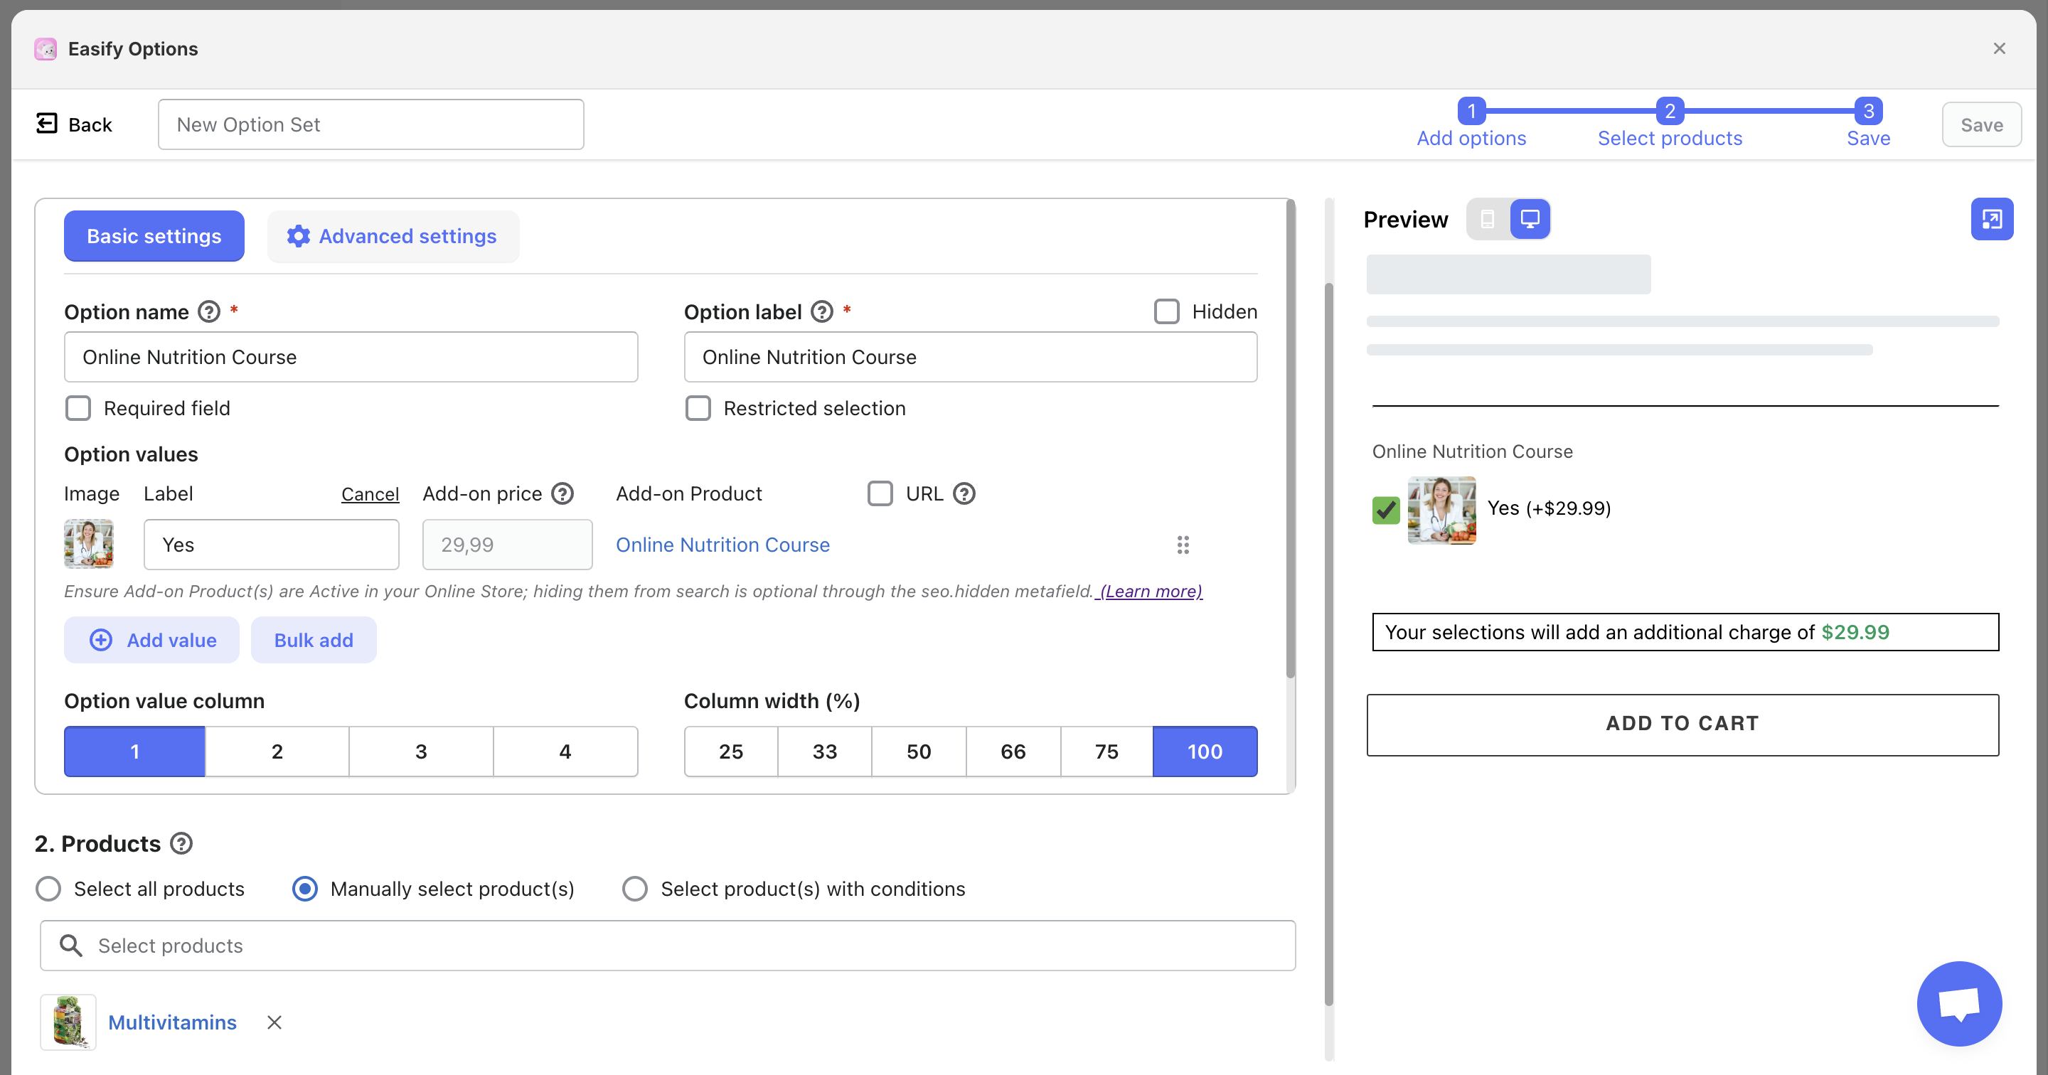Screen dimensions: 2048x1075
Task: Set column width to 50 percent
Action: [x=918, y=752]
